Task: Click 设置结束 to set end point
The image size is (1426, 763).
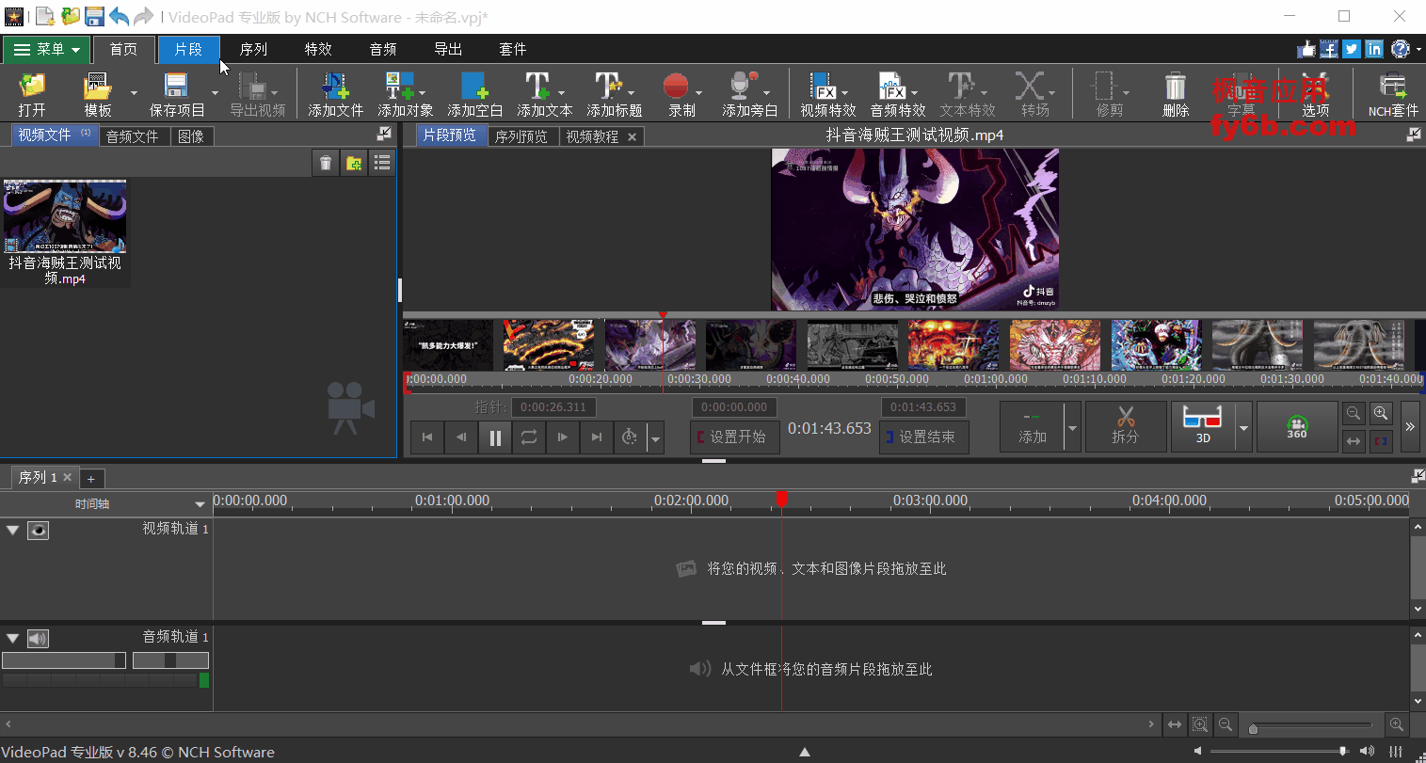Action: point(923,437)
